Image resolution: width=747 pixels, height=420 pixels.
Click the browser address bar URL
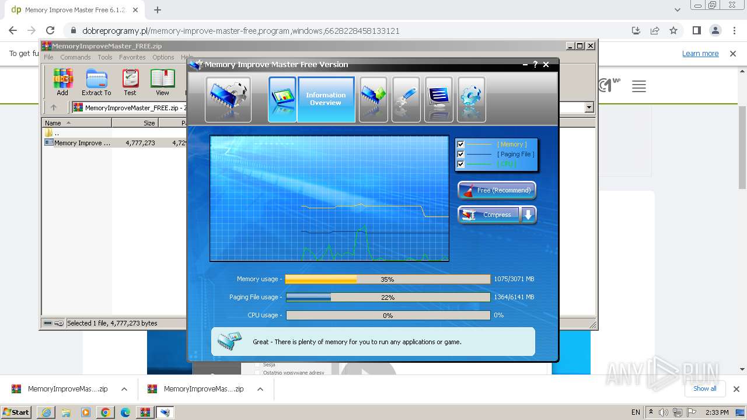(x=241, y=31)
